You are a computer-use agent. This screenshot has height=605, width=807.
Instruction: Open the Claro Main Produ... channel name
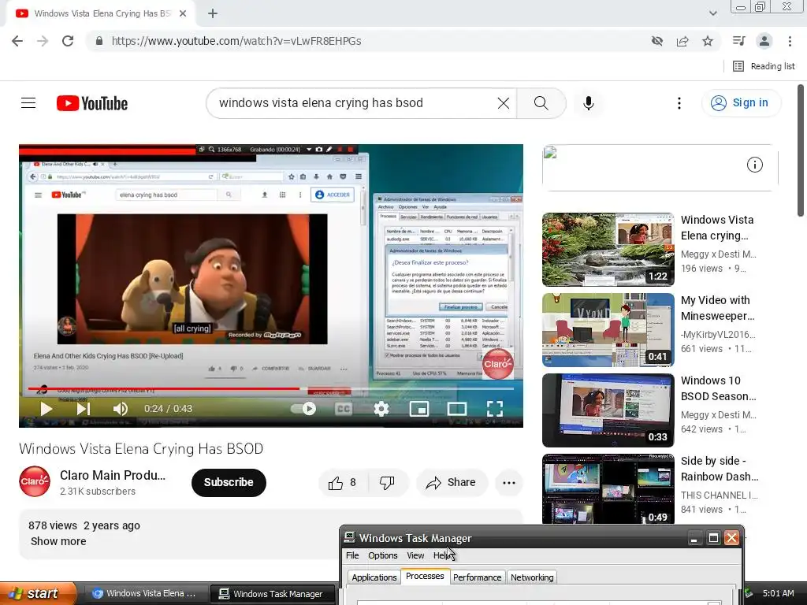coord(113,475)
